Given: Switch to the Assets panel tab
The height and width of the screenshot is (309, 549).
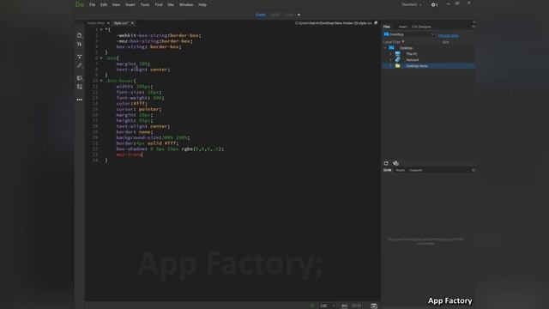Looking at the screenshot, I should 401,170.
